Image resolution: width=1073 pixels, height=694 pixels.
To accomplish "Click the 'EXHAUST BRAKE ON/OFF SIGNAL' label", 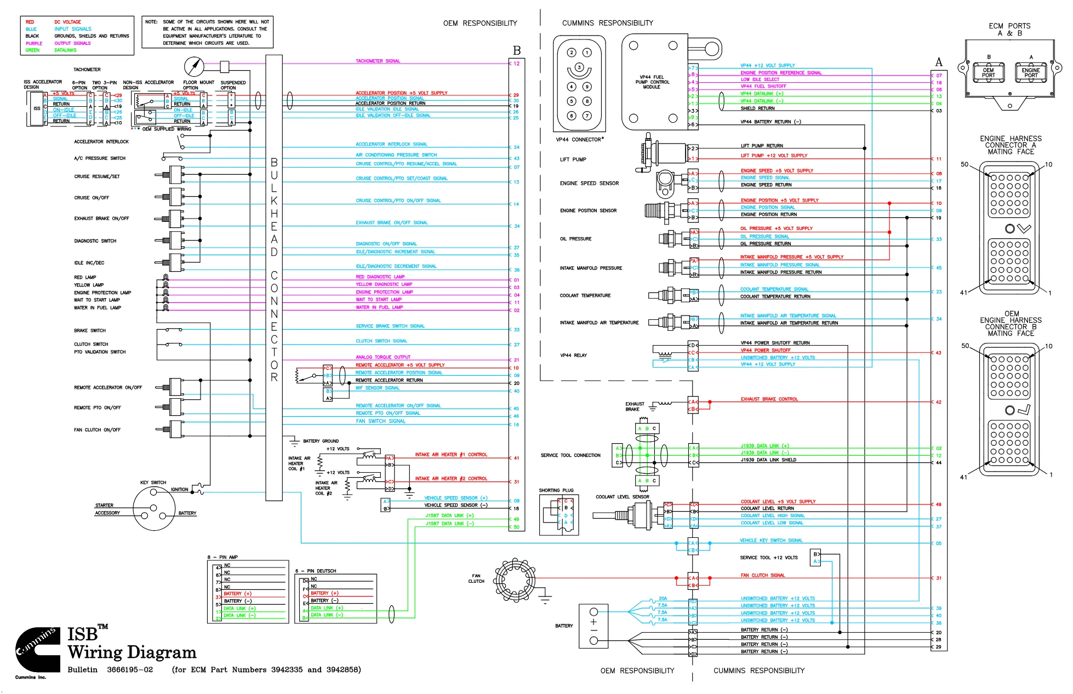I will pyautogui.click(x=392, y=223).
